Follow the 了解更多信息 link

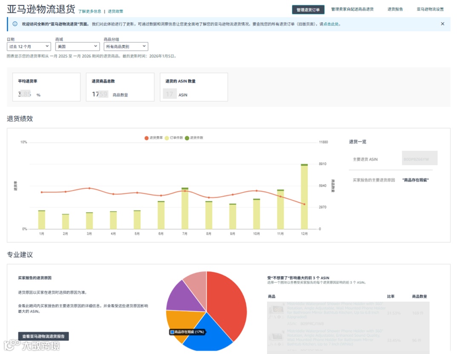pyautogui.click(x=89, y=11)
